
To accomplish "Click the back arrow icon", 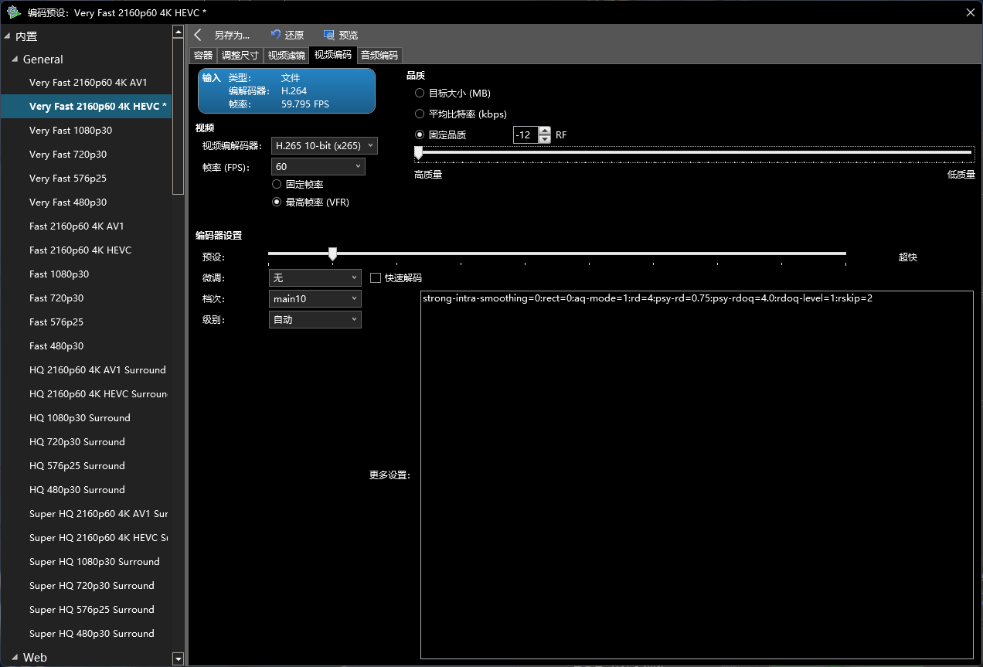I will (198, 35).
